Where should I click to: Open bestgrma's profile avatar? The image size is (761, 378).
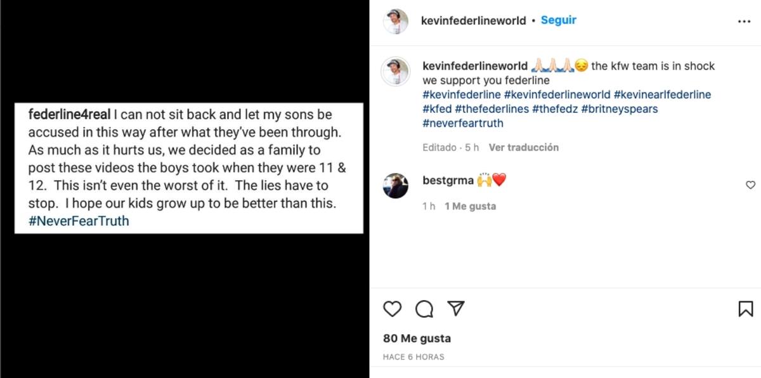pos(396,185)
